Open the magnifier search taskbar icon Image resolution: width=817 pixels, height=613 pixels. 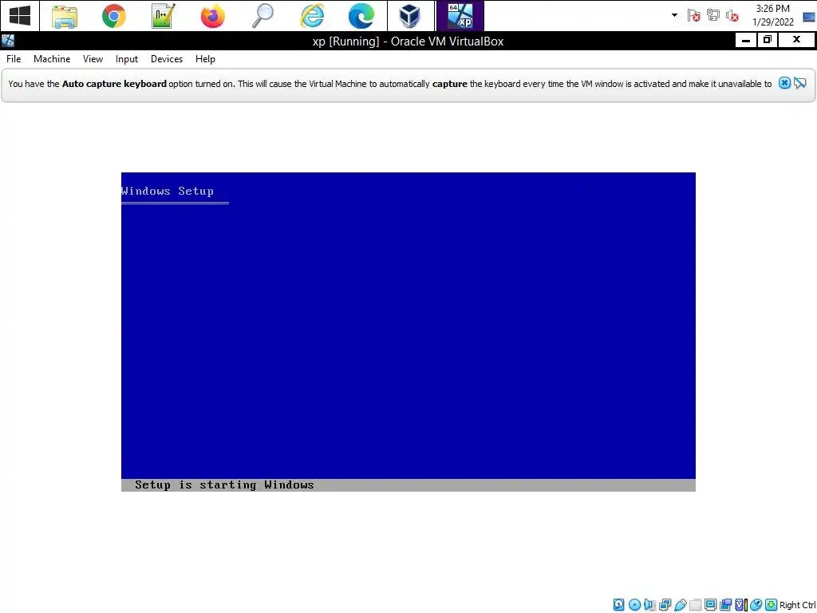pyautogui.click(x=262, y=16)
